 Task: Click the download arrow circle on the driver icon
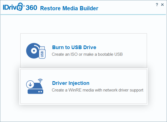(x=30, y=84)
